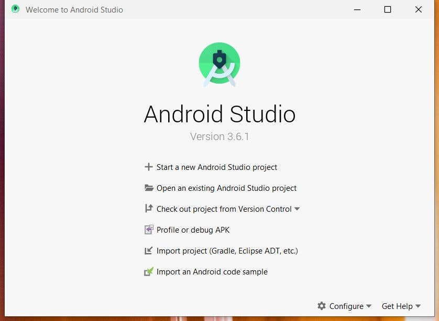Open the Configure dropdown menu

click(x=344, y=306)
